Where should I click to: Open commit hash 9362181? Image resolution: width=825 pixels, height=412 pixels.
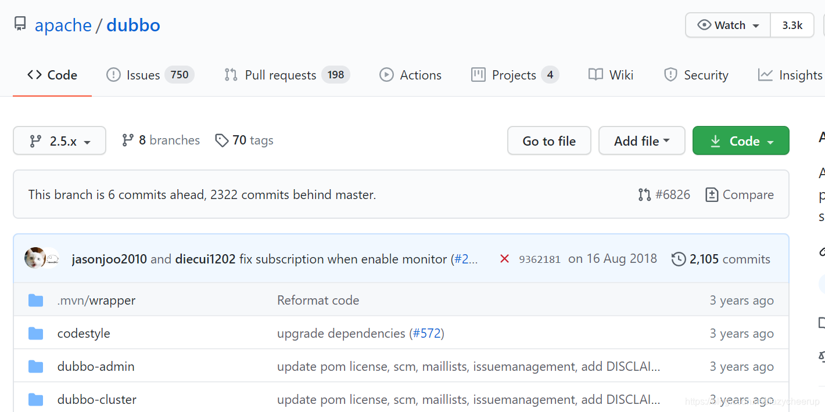[x=540, y=259]
